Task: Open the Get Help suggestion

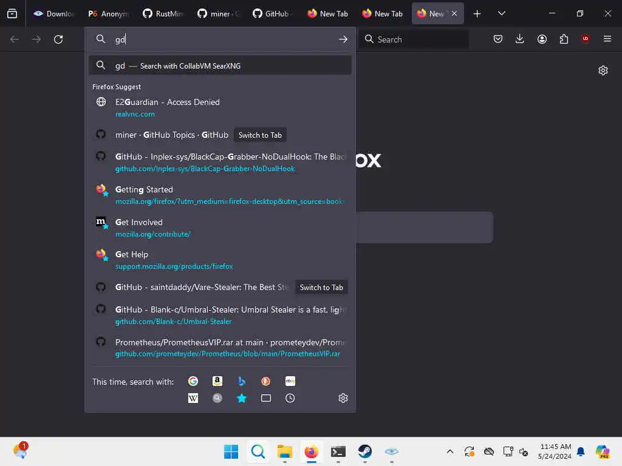Action: pos(220,260)
